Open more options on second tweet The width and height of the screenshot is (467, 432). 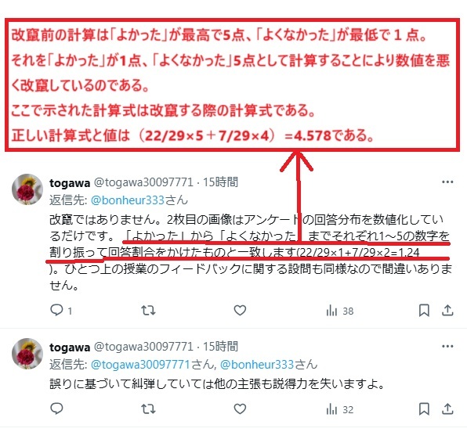point(447,346)
